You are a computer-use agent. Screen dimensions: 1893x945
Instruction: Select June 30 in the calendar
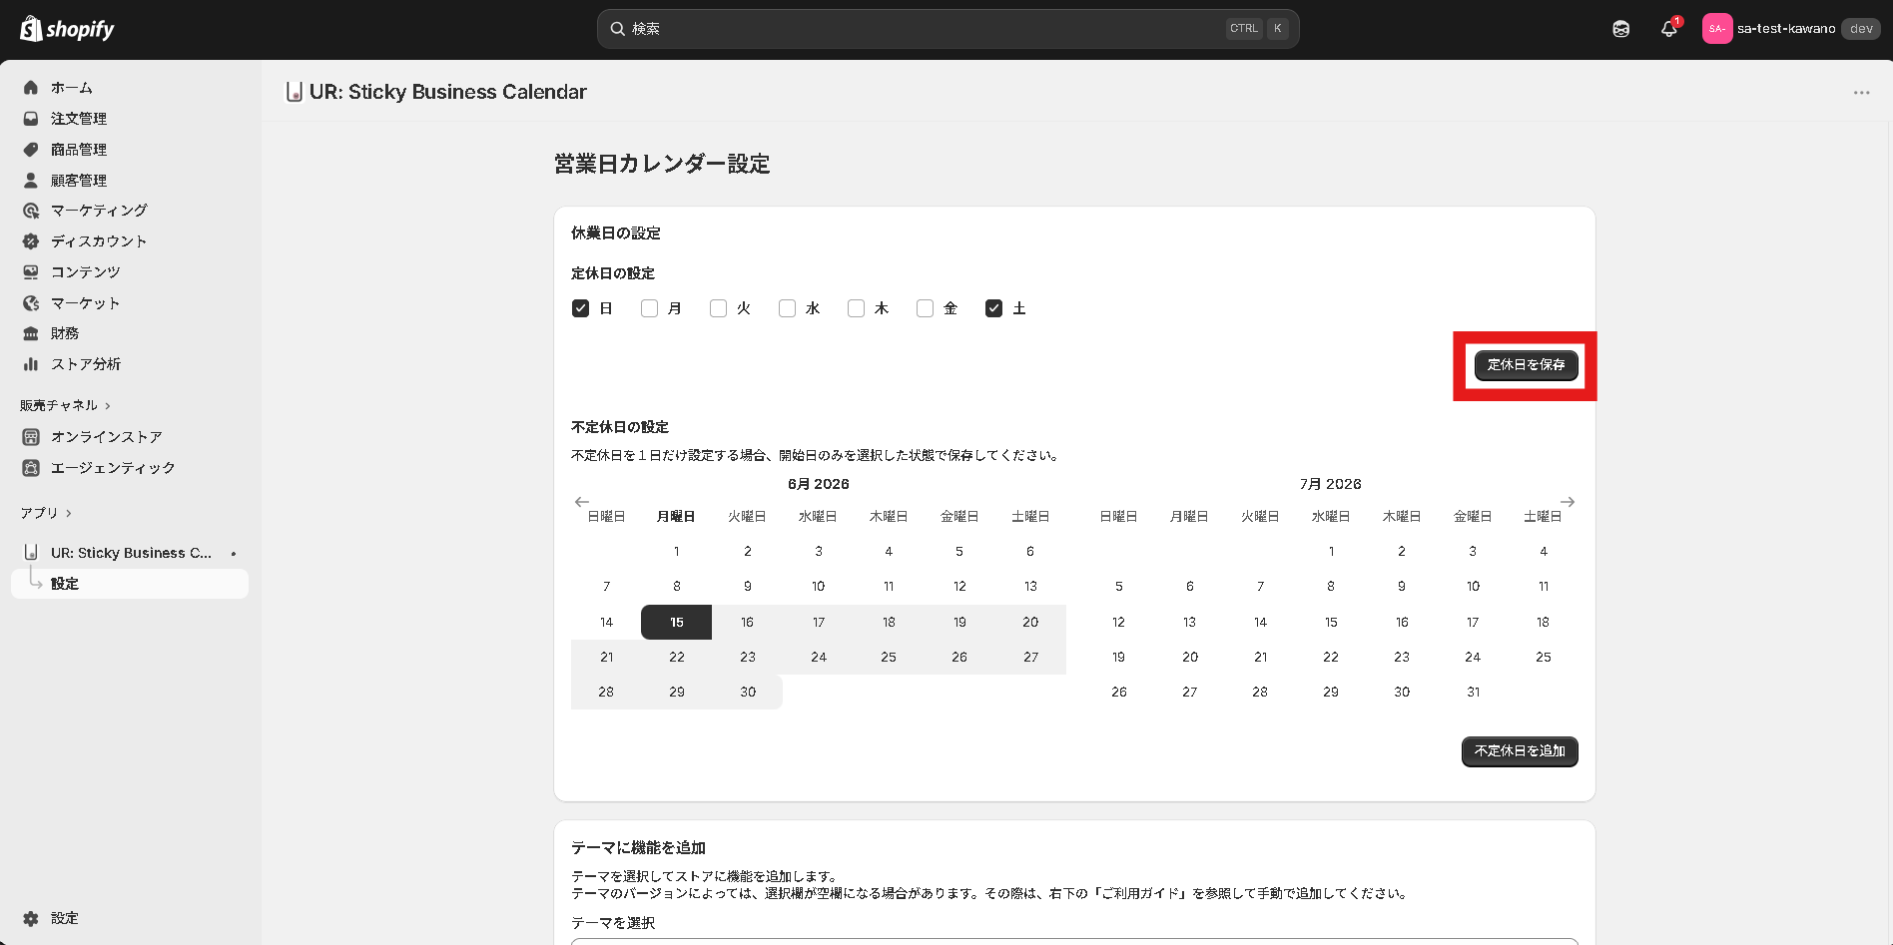[748, 693]
